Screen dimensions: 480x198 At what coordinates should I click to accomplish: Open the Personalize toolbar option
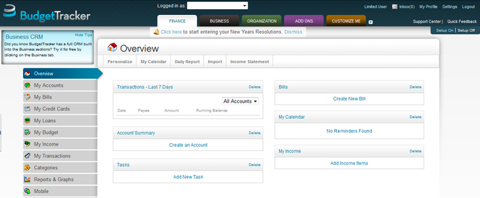120,62
